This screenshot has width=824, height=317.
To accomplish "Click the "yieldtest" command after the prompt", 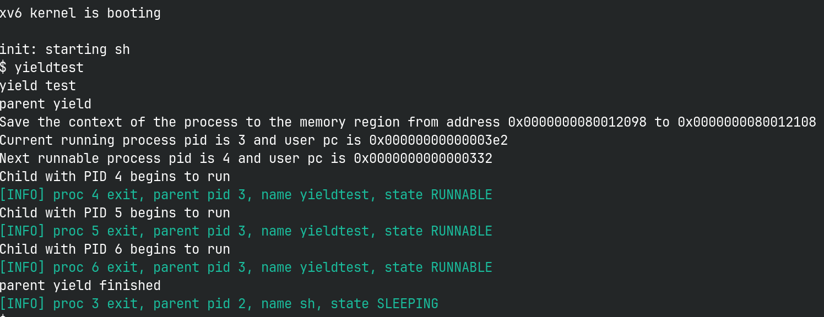I will click(50, 68).
